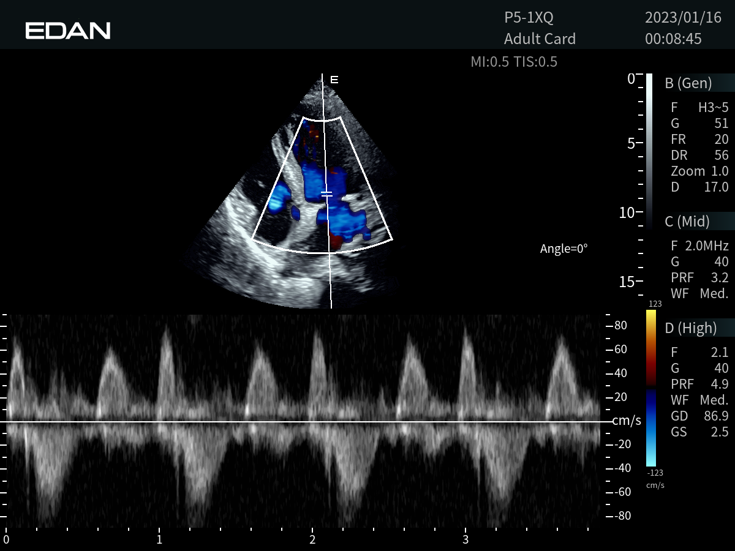The image size is (735, 551).
Task: Click the Doppler sample volume gate
Action: tap(327, 193)
